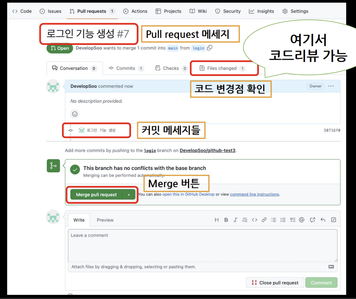356x299 pixels.
Task: Switch to the Projects tab
Action: [x=168, y=11]
